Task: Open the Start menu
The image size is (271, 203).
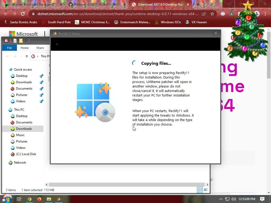Action: [x=7, y=199]
